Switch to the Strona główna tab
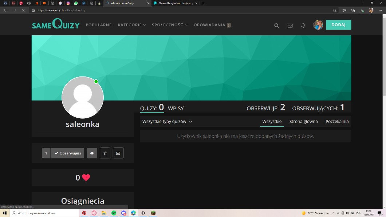The image size is (386, 217). [x=303, y=122]
